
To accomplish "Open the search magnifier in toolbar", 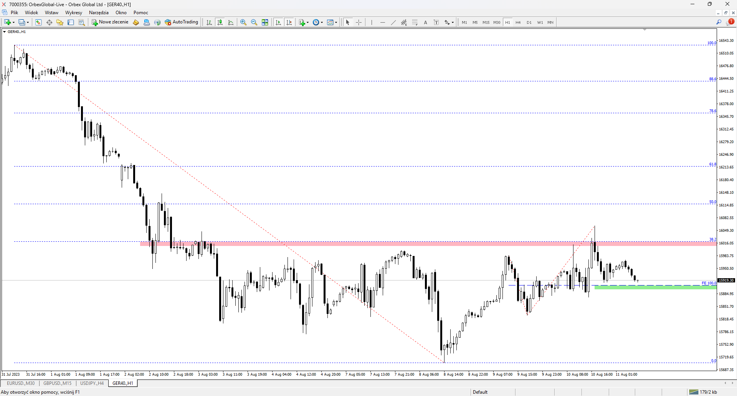I will click(x=719, y=22).
